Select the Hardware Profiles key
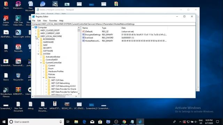 (56, 72)
